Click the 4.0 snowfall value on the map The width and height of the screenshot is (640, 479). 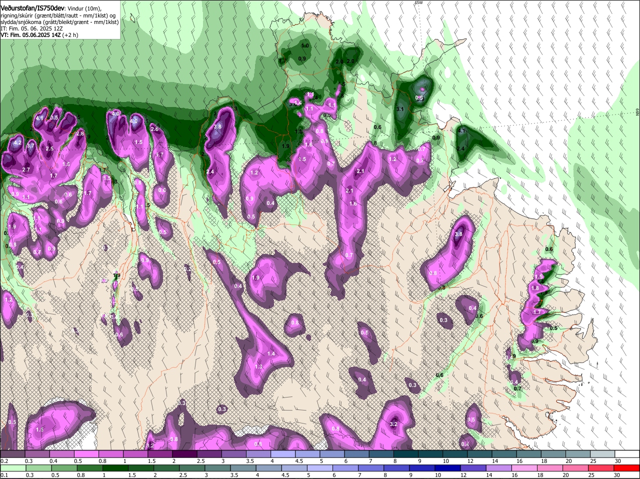tap(115, 114)
